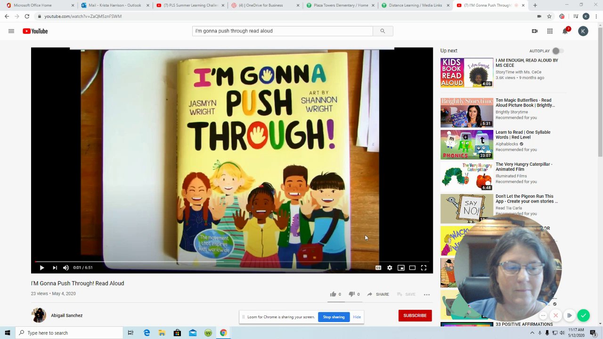Click the Abigail Sanchez channel avatar
603x339 pixels.
39,315
